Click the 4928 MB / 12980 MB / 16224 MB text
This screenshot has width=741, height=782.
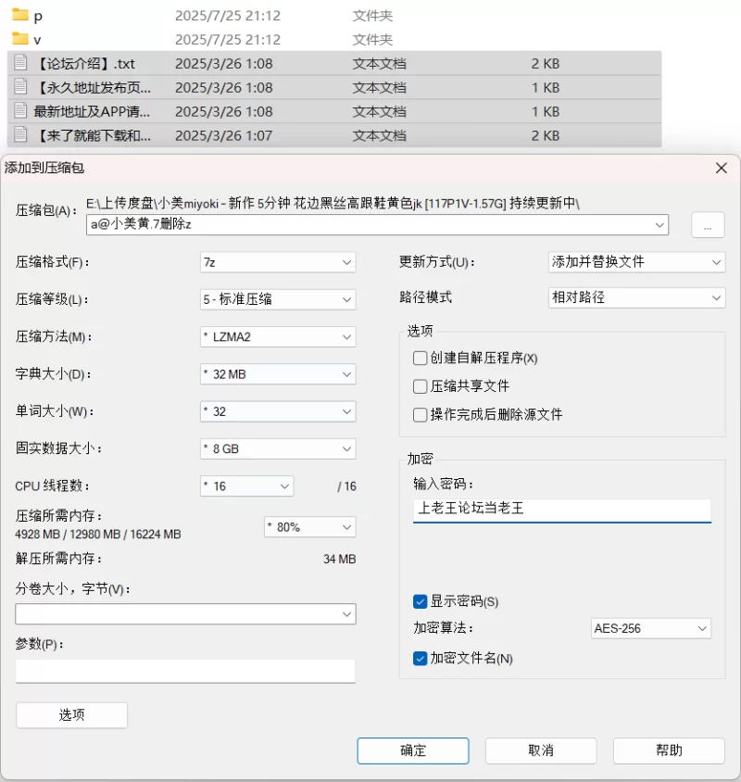tap(98, 534)
